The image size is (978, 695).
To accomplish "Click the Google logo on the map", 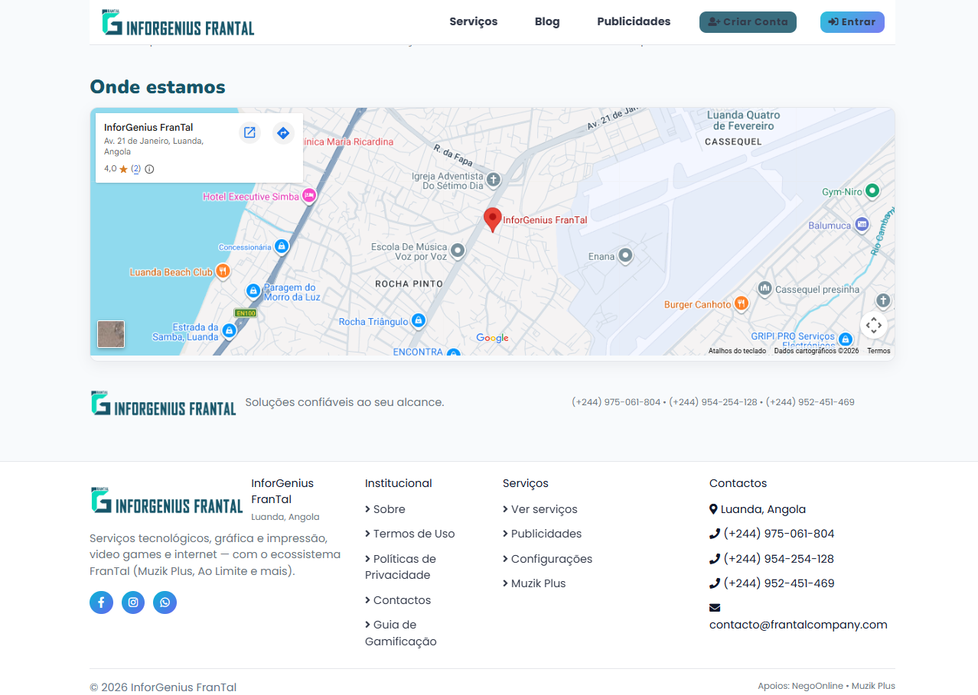I will (x=492, y=338).
